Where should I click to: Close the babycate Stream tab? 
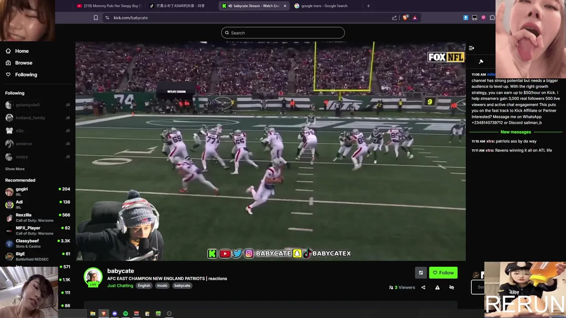click(x=285, y=6)
